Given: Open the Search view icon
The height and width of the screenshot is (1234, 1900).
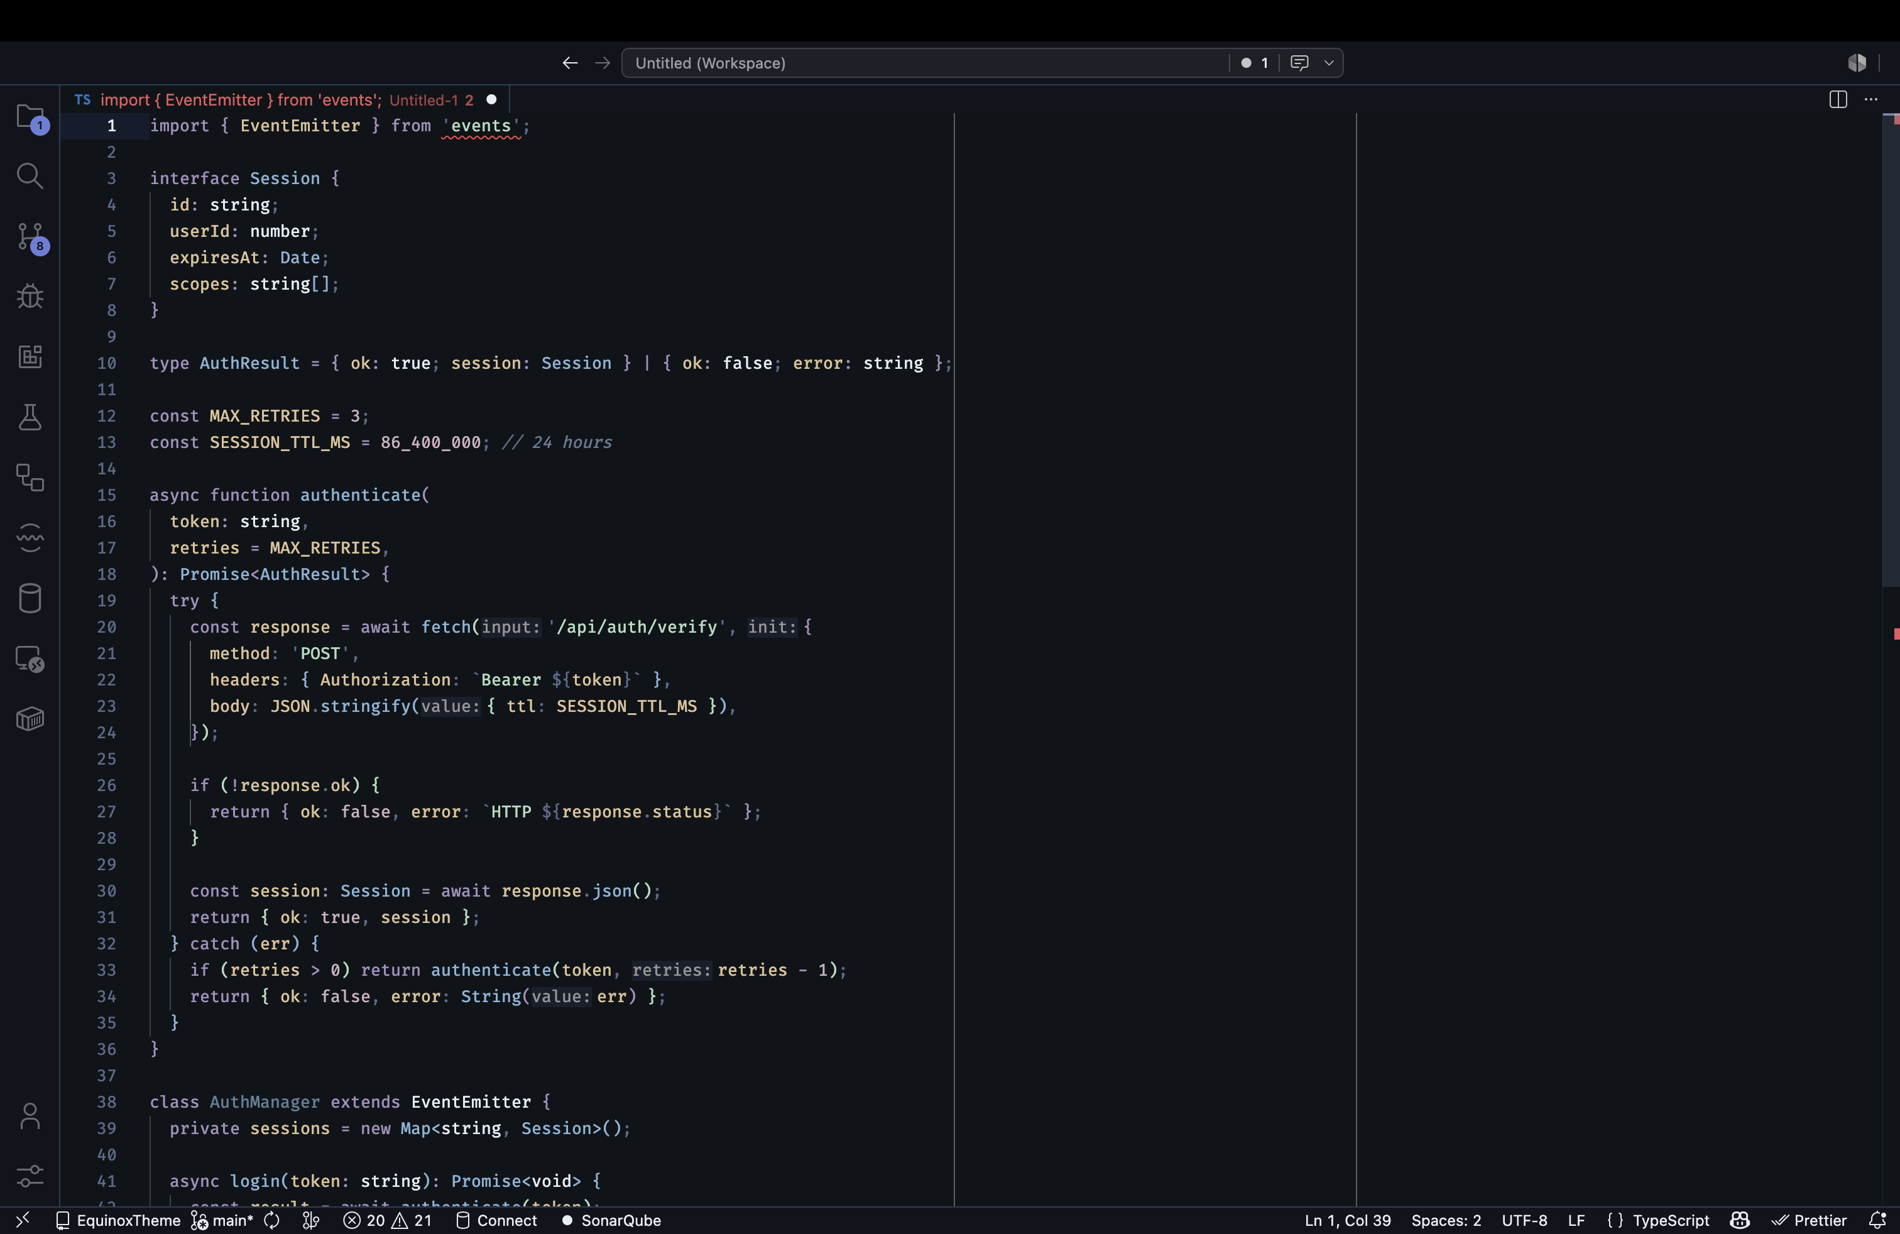Looking at the screenshot, I should [x=30, y=175].
